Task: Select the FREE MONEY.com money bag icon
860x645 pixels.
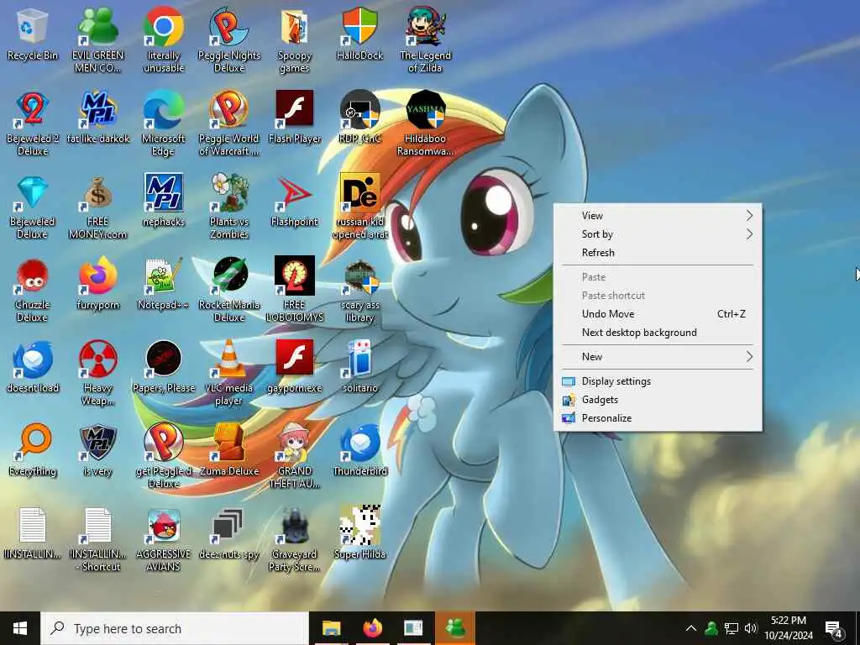Action: click(97, 207)
